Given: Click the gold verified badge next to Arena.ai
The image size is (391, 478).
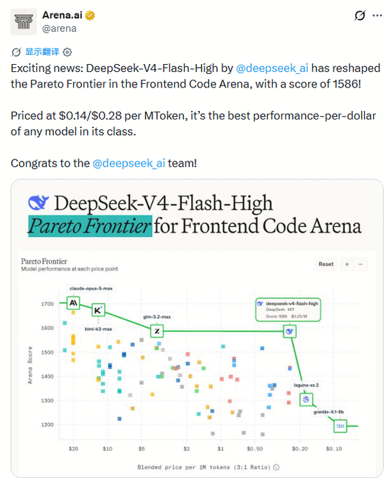Looking at the screenshot, I should pos(90,15).
